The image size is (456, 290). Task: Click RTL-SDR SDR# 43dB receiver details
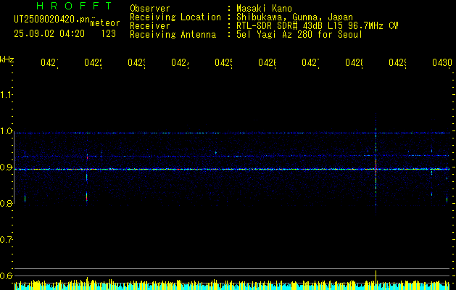[x=318, y=26]
